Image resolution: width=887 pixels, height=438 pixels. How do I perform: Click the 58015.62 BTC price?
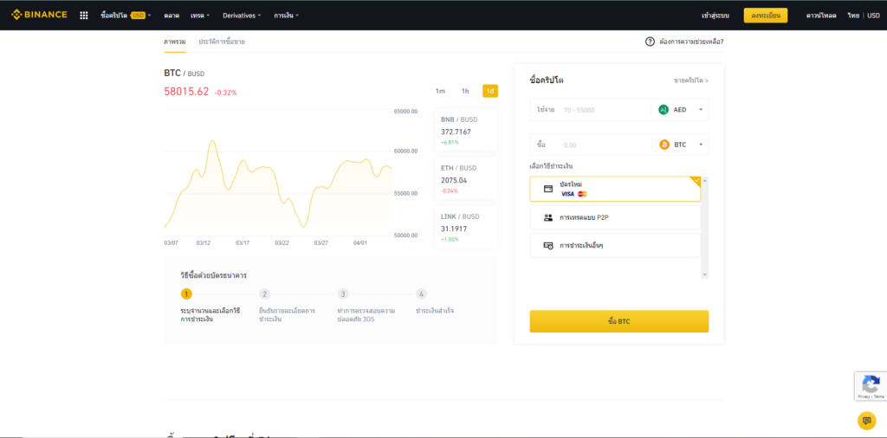(186, 92)
